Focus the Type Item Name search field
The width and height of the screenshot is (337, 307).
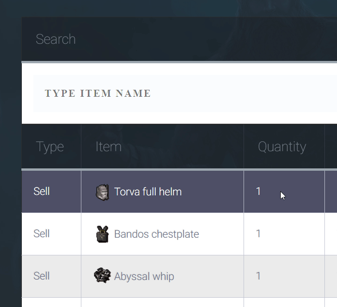pyautogui.click(x=185, y=93)
